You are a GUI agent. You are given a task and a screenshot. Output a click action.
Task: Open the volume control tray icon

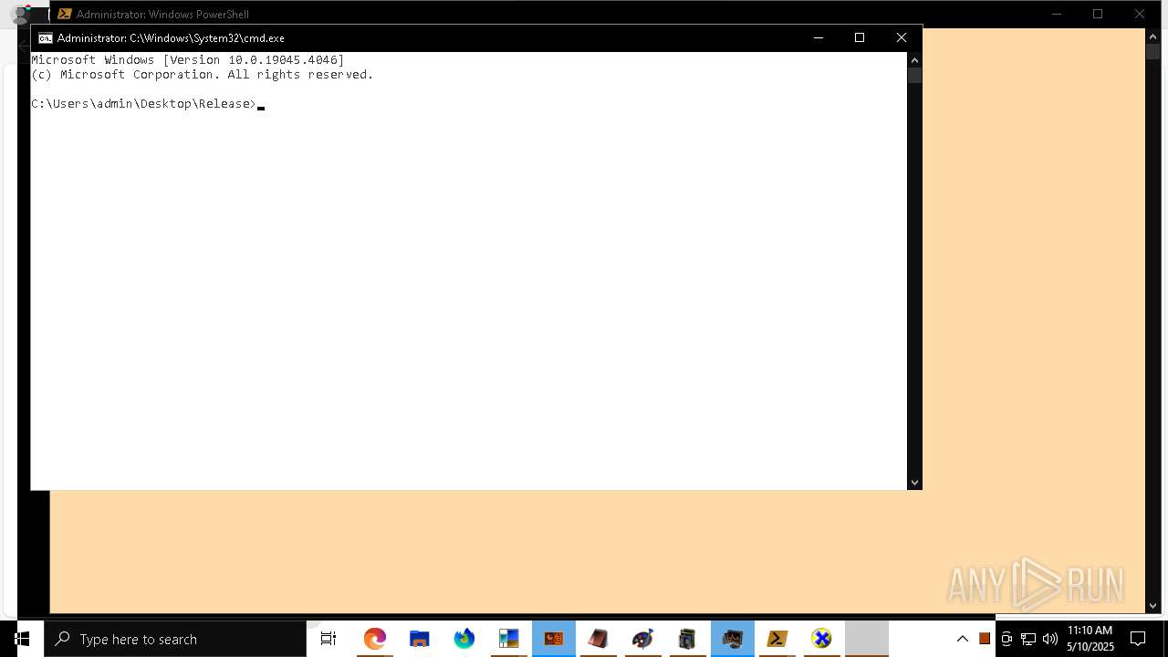[1050, 639]
